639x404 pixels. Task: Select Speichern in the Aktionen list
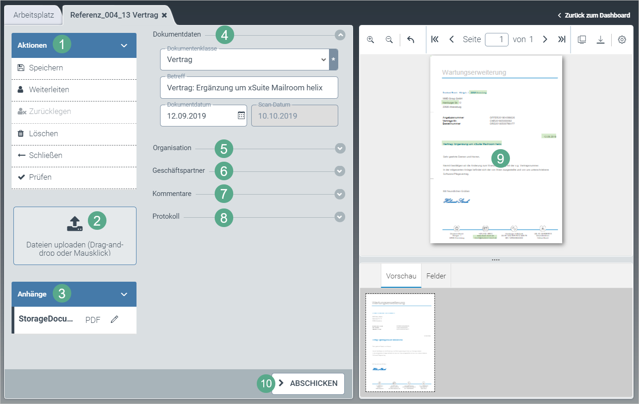click(x=46, y=68)
